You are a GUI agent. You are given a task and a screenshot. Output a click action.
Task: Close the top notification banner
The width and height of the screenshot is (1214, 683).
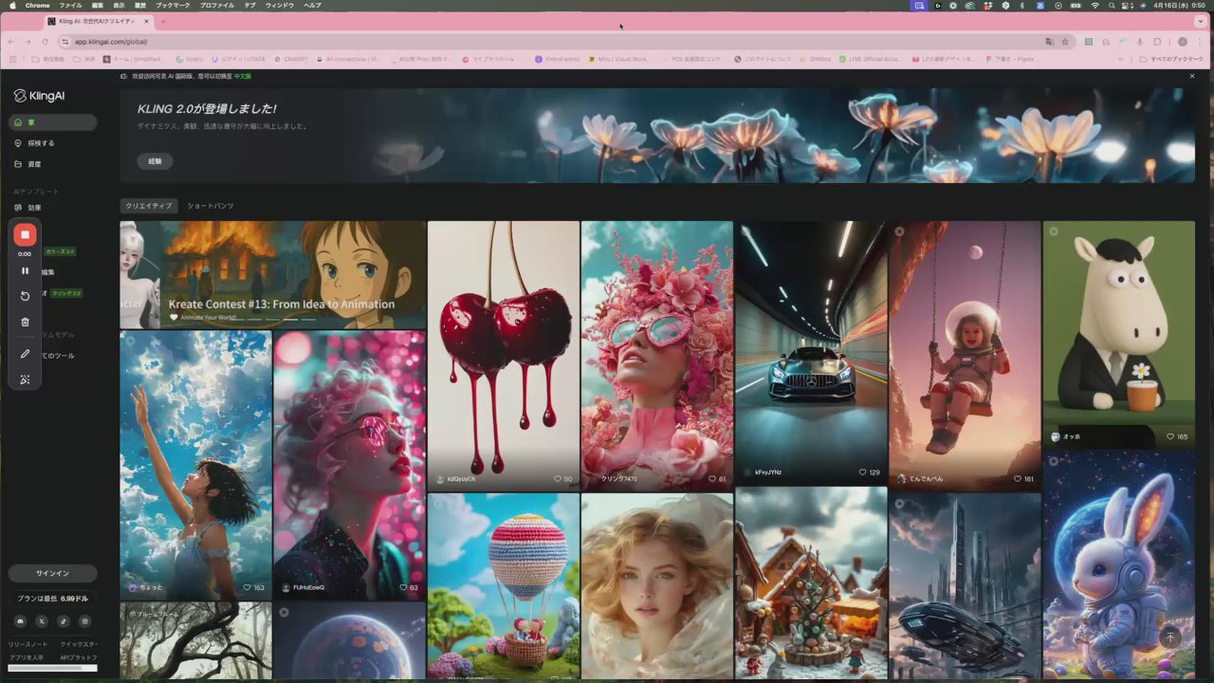[x=1192, y=76]
